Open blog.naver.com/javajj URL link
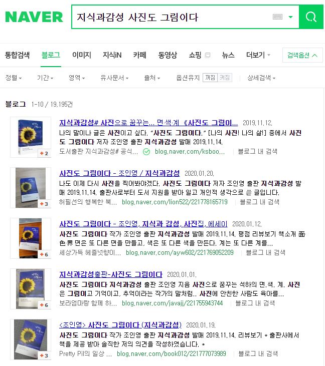Image resolution: width=325 pixels, height=366 pixels. point(173,303)
